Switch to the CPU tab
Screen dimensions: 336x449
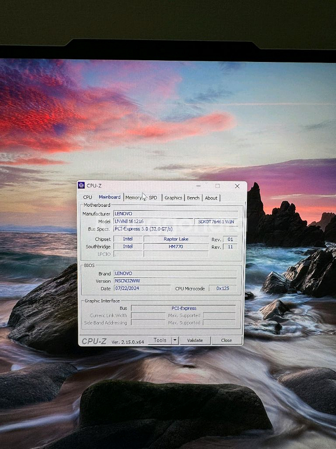click(87, 198)
